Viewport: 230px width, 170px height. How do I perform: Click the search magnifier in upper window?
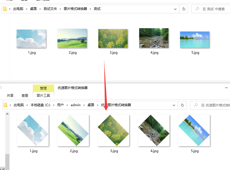pos(197,9)
